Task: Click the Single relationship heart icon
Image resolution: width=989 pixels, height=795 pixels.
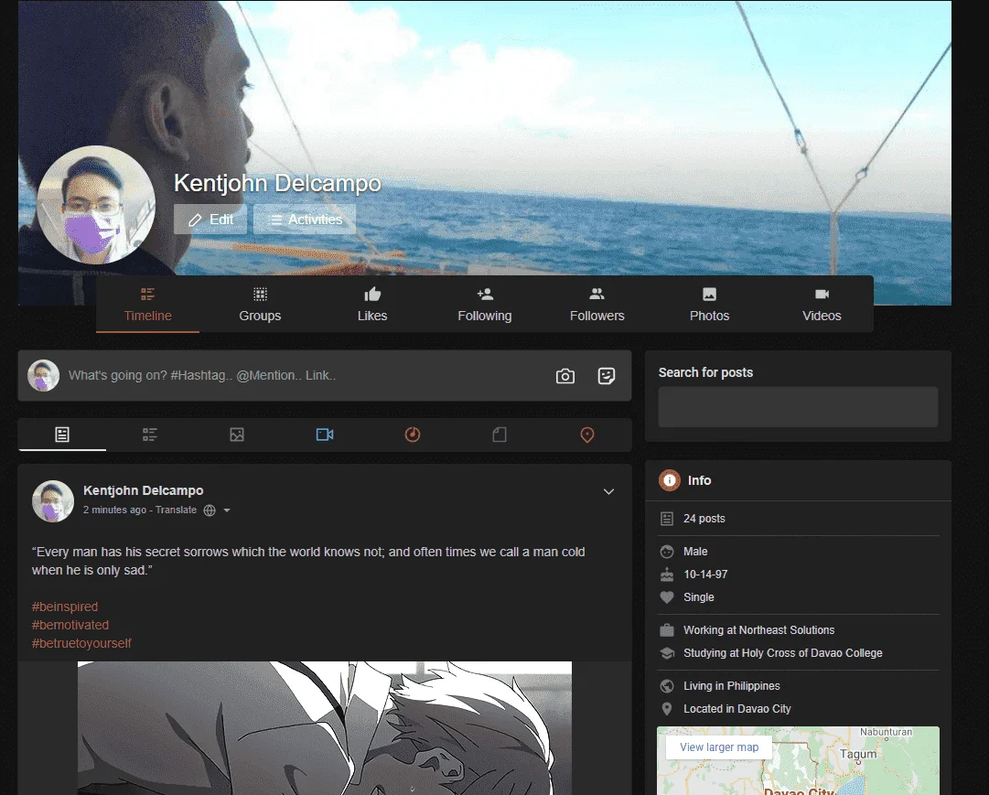Action: (667, 596)
